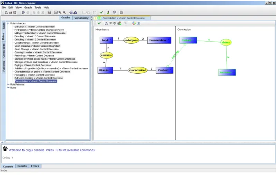Switch to the Results tab
The width and height of the screenshot is (276, 175).
click(x=22, y=166)
